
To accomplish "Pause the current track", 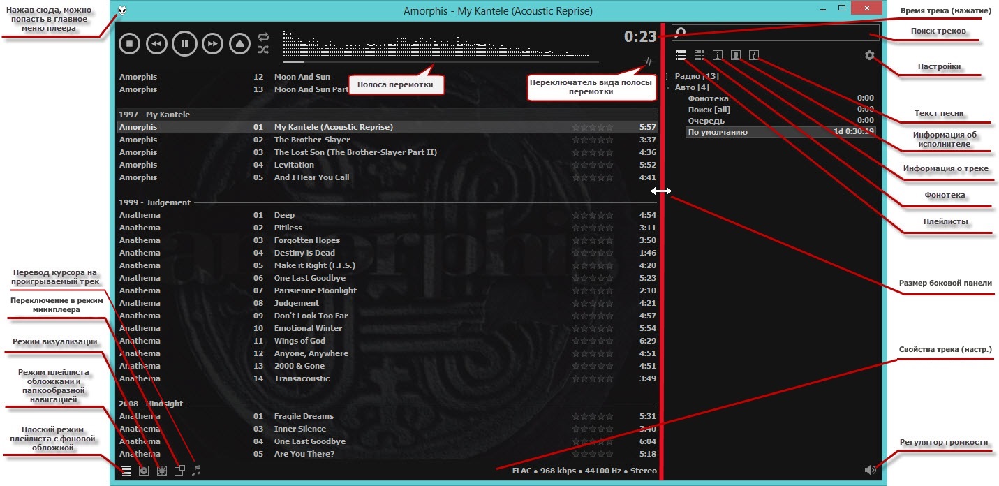I will point(185,43).
